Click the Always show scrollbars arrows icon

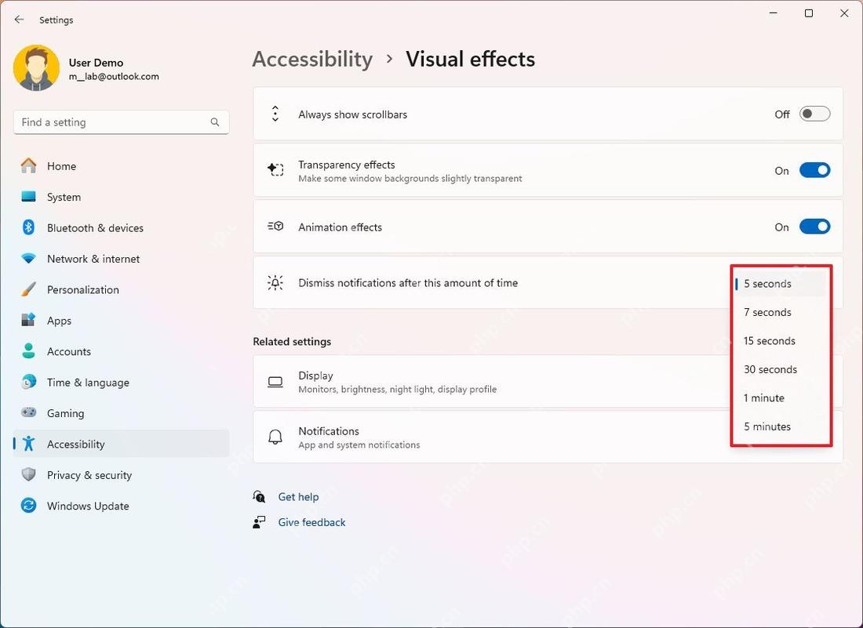point(275,114)
